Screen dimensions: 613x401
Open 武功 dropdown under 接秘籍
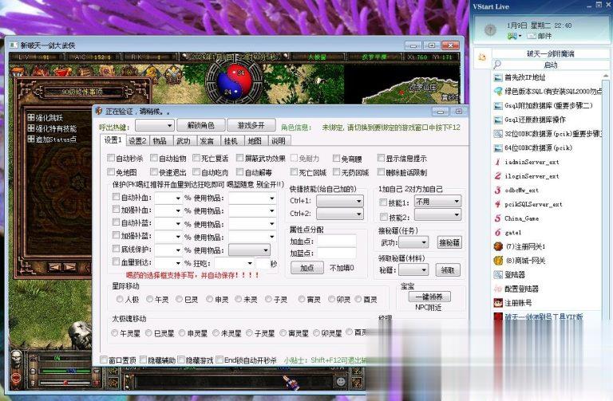point(413,242)
